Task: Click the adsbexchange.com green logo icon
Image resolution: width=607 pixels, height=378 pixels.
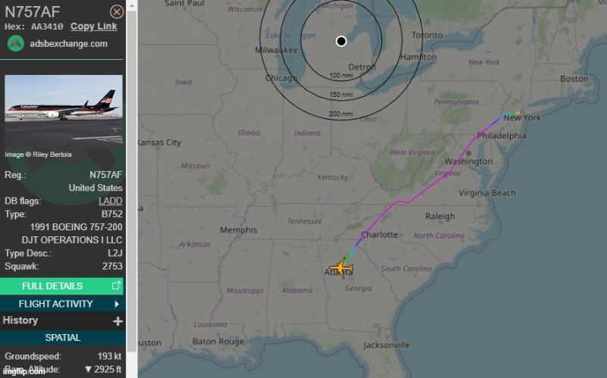Action: [x=16, y=43]
